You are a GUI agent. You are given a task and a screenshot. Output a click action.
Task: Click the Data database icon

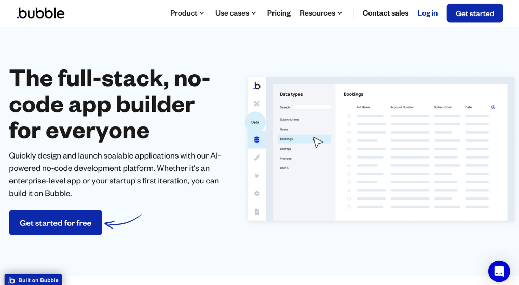coord(257,139)
